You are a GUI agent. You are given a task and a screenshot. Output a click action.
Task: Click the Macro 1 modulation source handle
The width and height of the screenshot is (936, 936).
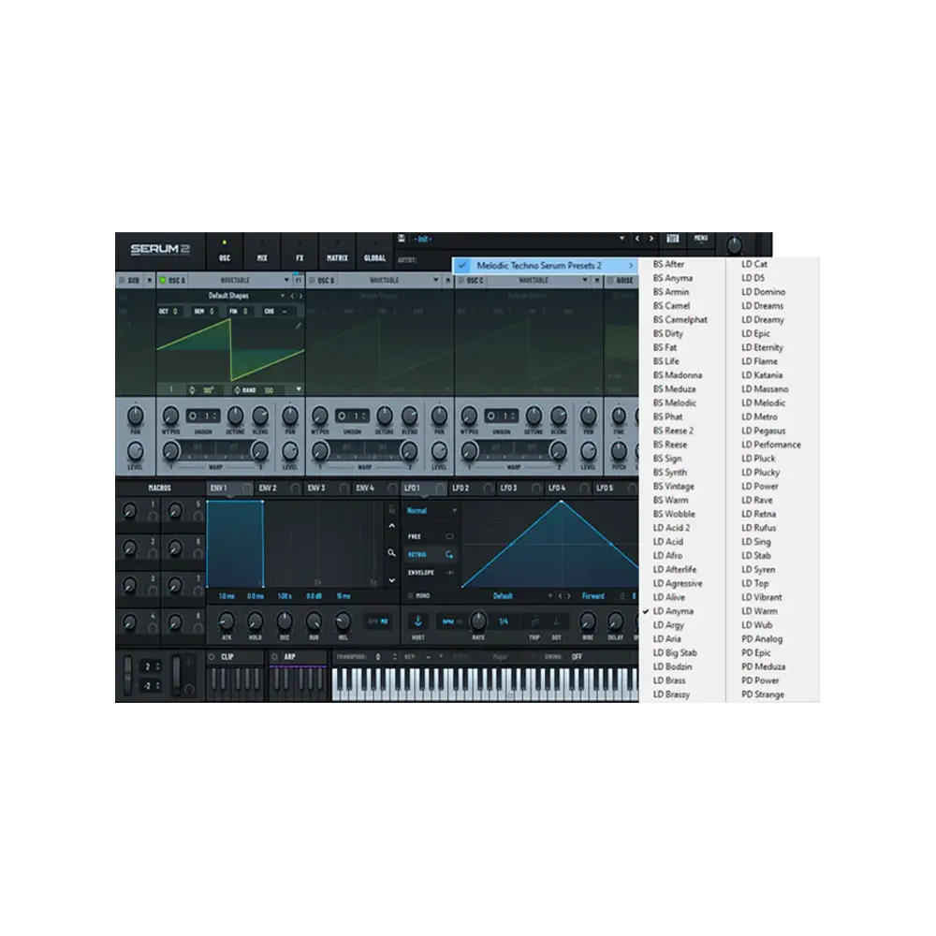153,517
